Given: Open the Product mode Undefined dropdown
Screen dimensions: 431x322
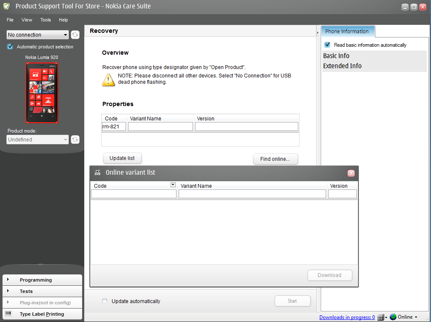Looking at the screenshot, I should tap(37, 139).
